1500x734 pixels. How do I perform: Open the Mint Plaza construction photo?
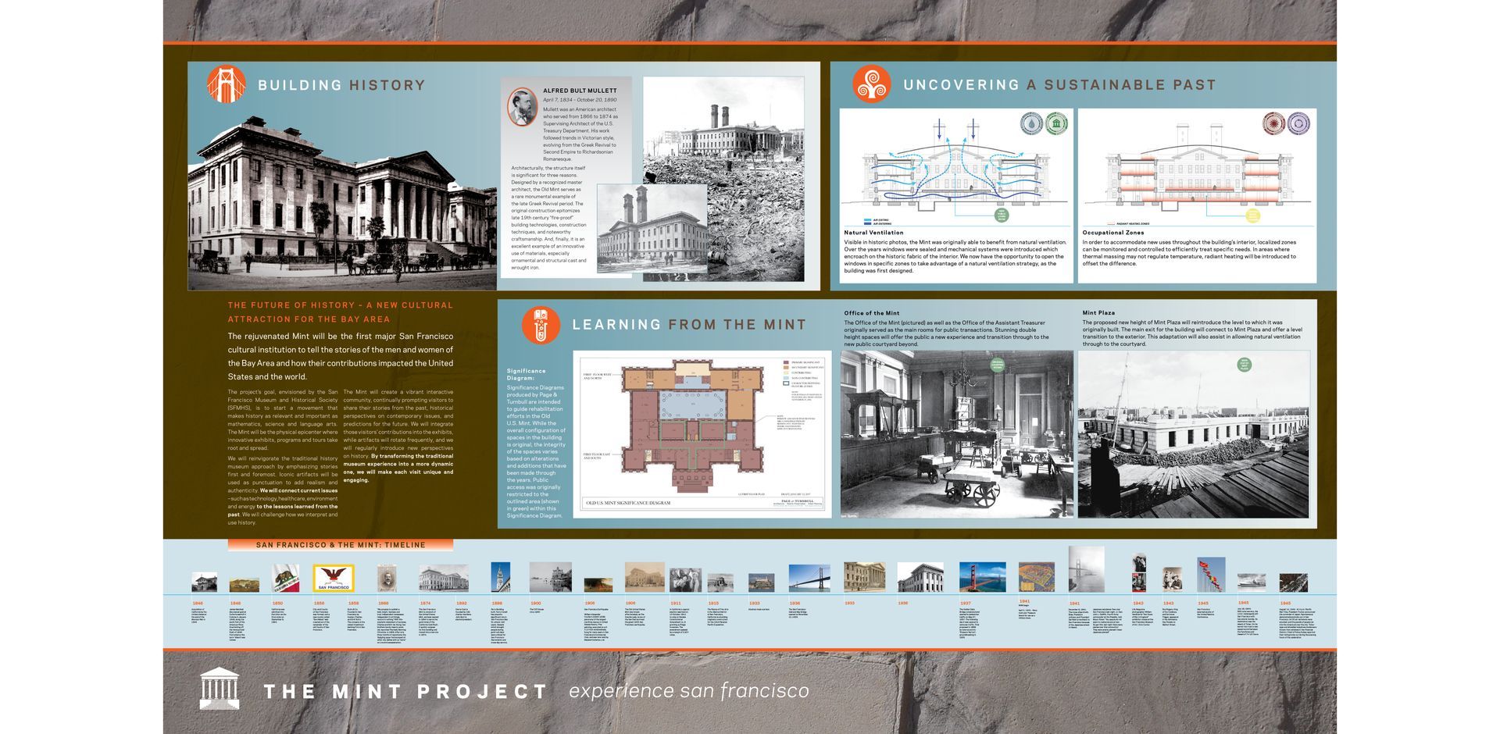(1194, 434)
